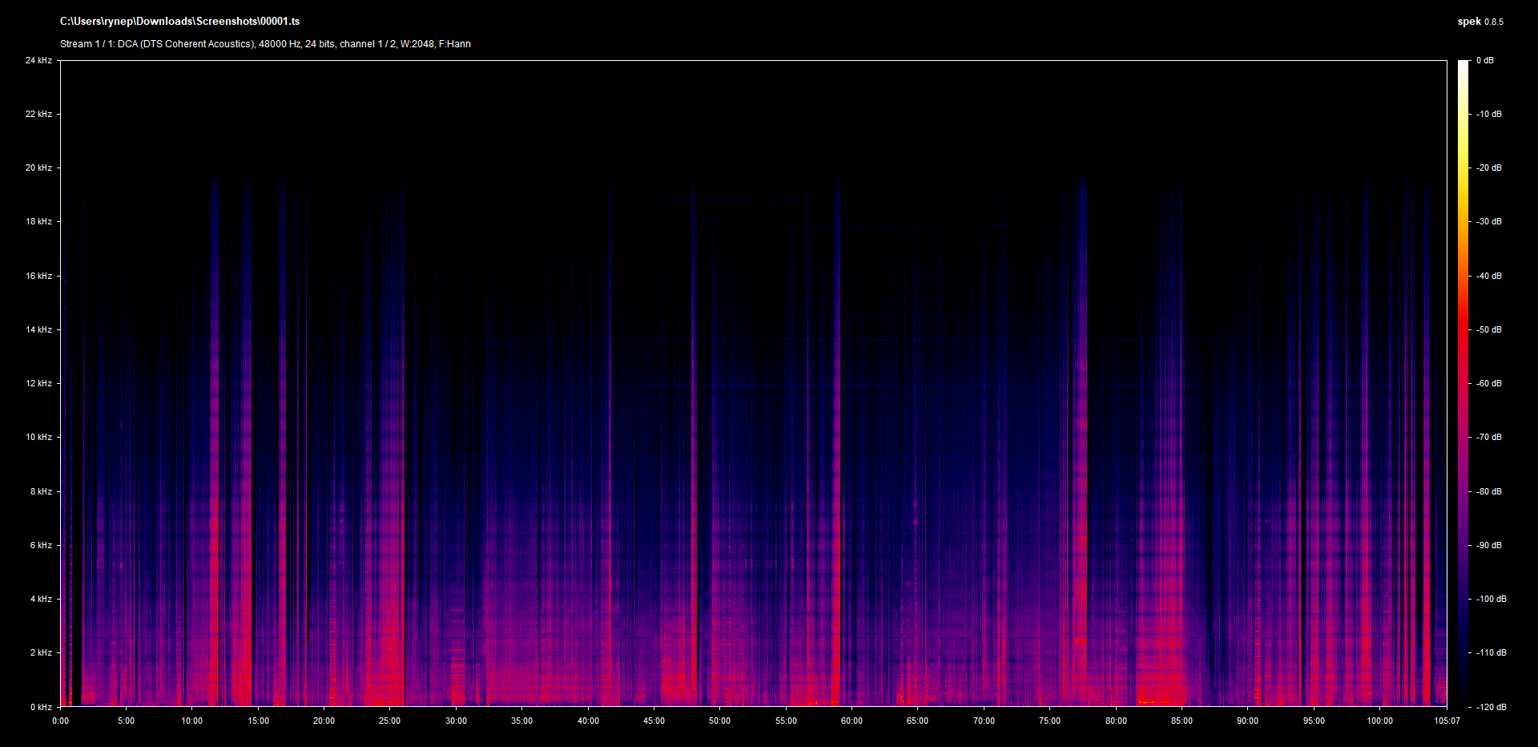
Task: Click the 105:07 end time marker
Action: pyautogui.click(x=1447, y=721)
